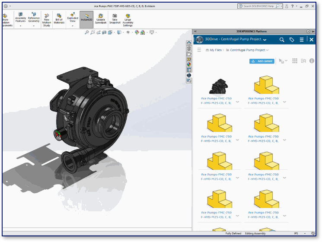
Task: Click Editing Assembly in status bar
Action: [255, 233]
